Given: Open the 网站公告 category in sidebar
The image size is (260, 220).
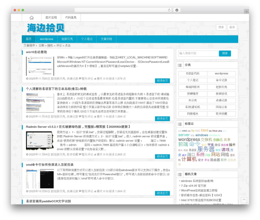Looking at the screenshot, I should click(222, 107).
